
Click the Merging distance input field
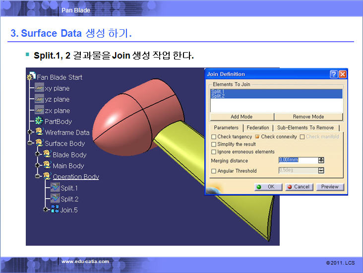[x=298, y=160]
